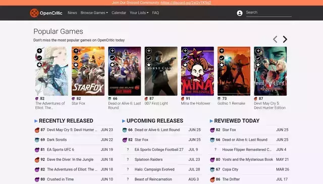This screenshot has height=184, width=323.
Task: Open Splatoon Raiders in Upcoming Releases
Action: [148, 159]
